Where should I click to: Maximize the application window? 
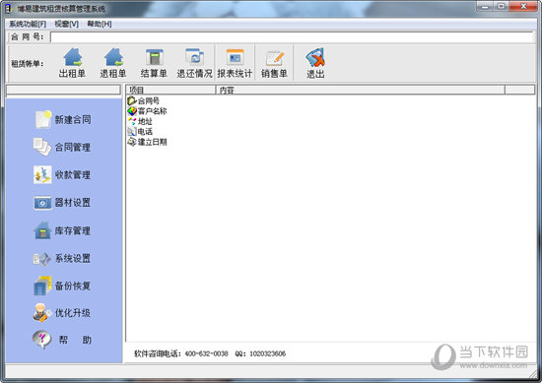(502, 6)
